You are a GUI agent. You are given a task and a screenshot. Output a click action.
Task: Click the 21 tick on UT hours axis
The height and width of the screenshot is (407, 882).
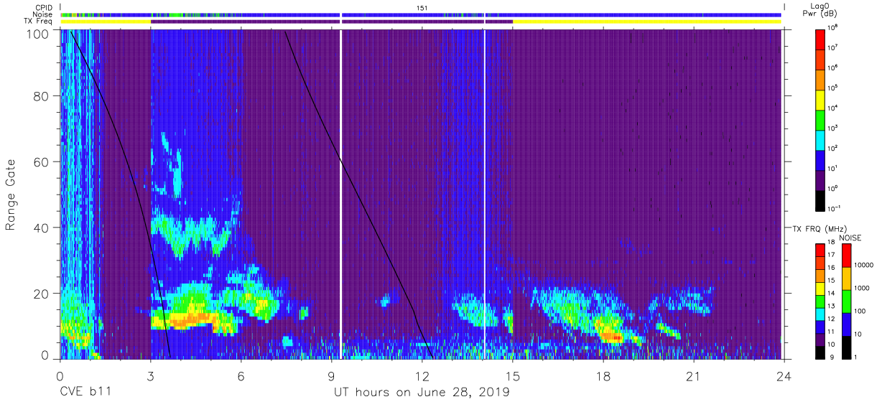[694, 376]
